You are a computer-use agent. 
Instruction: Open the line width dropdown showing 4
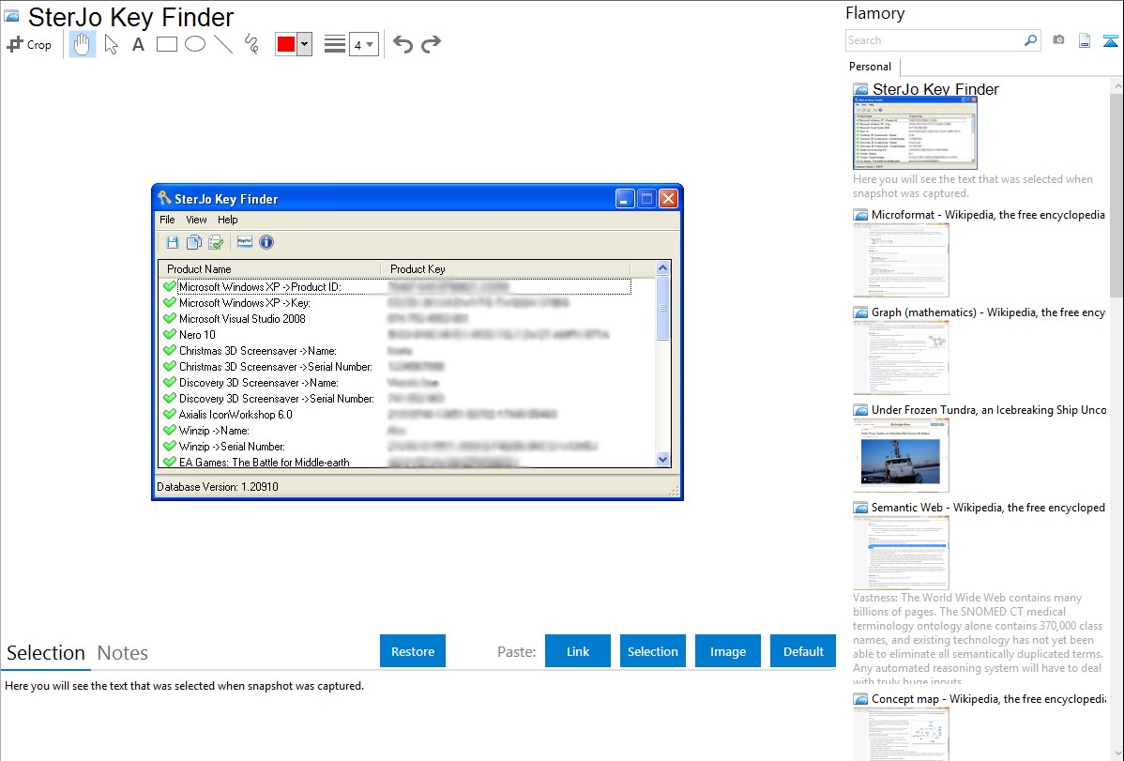coord(364,44)
